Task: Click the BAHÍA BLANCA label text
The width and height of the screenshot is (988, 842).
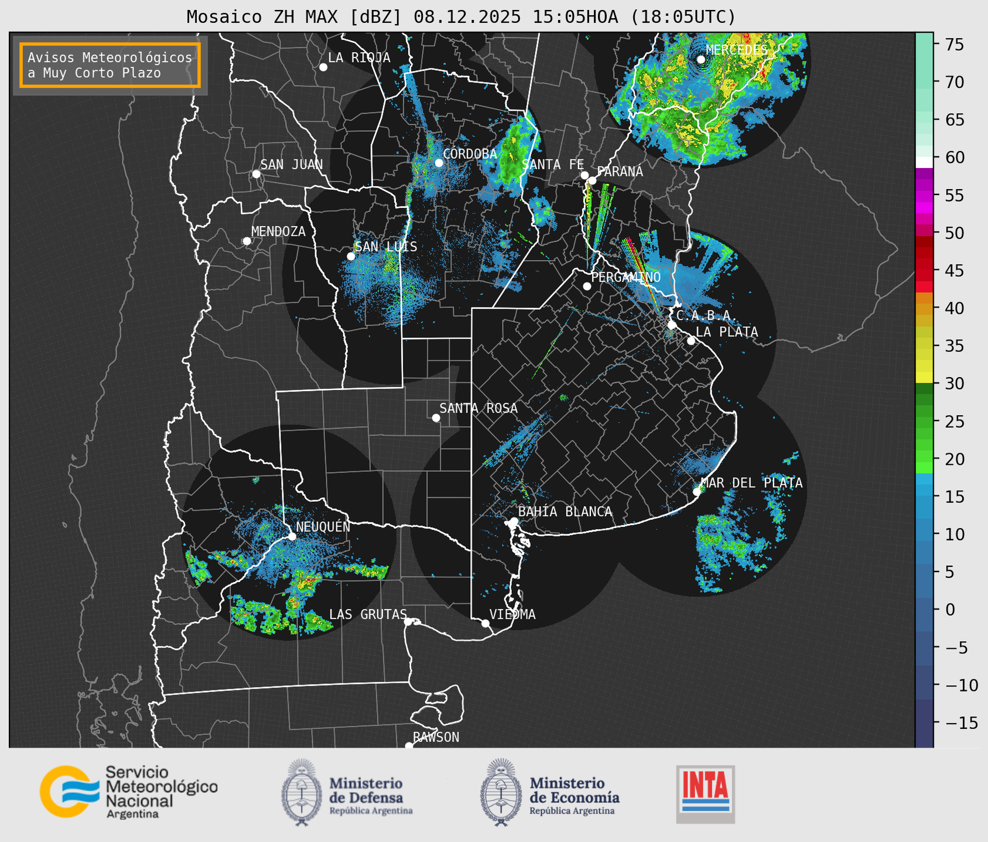Action: coord(565,512)
